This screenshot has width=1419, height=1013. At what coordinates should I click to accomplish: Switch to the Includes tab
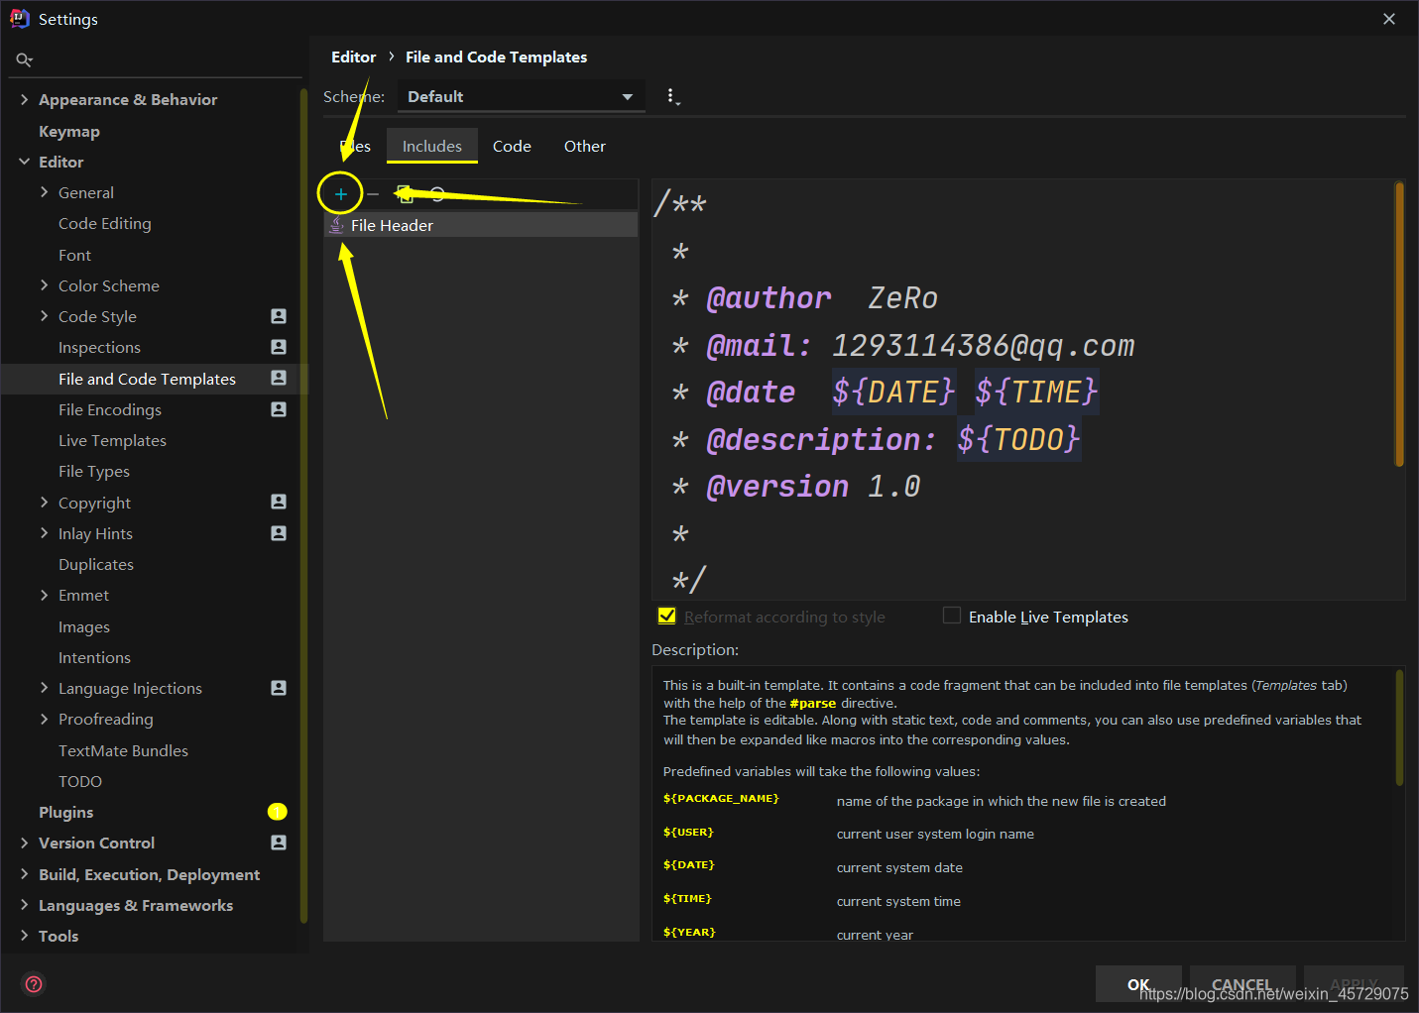[432, 146]
